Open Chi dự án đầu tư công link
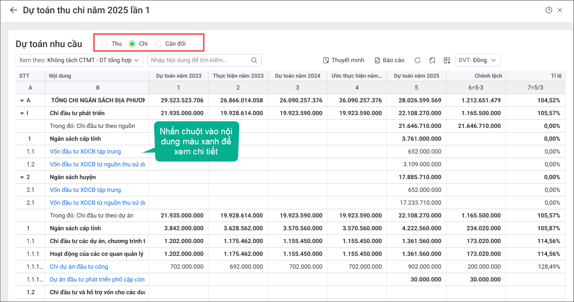This screenshot has height=302, width=574. pyautogui.click(x=79, y=267)
